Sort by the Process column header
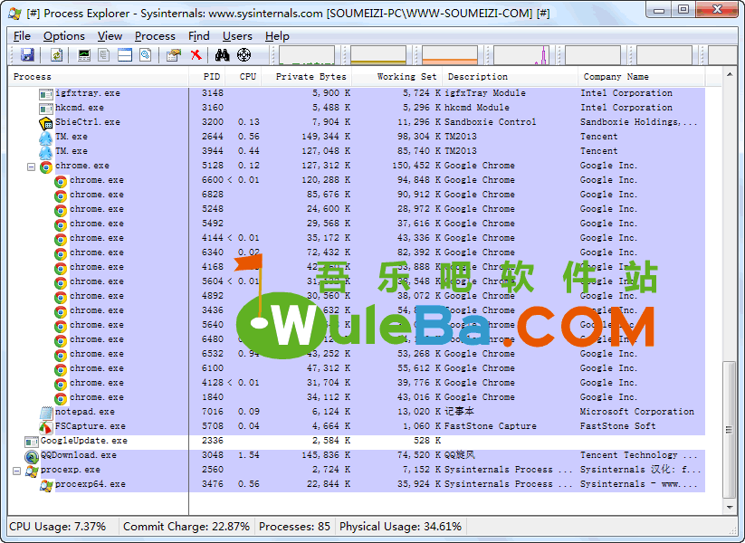This screenshot has height=543, width=745. click(99, 77)
